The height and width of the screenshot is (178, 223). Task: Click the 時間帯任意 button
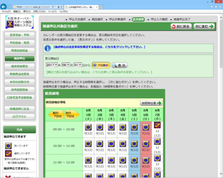click(x=151, y=103)
